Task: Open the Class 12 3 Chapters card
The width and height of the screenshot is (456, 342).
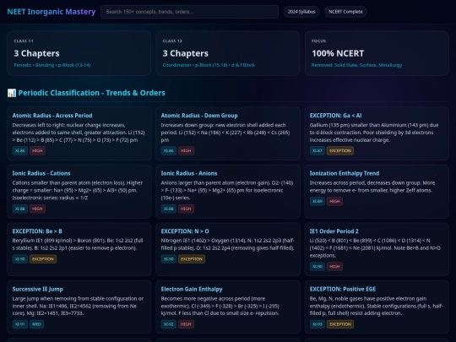Action: pyautogui.click(x=228, y=53)
